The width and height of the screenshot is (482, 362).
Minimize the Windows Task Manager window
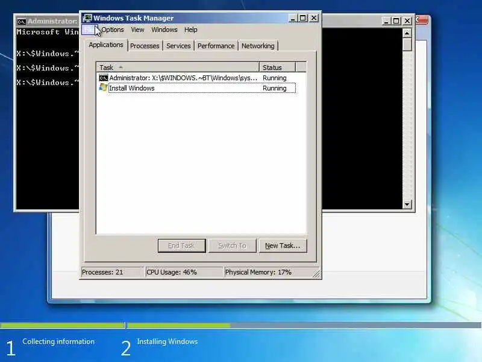[x=293, y=18]
